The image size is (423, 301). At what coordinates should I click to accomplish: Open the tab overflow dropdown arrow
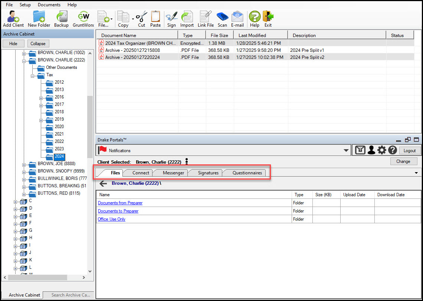pyautogui.click(x=416, y=173)
